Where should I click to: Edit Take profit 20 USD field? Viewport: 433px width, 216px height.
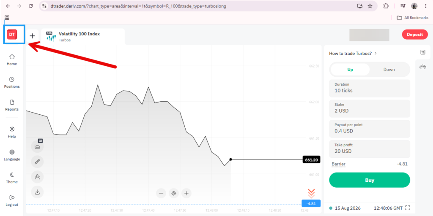point(370,148)
